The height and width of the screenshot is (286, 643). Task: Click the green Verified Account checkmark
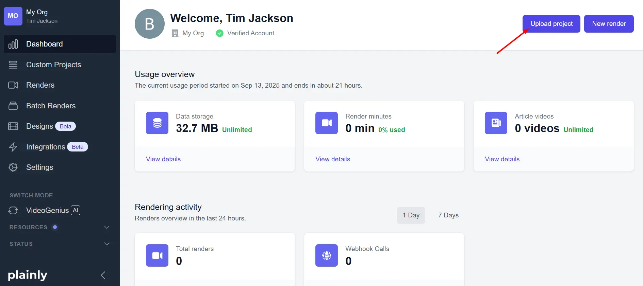[220, 33]
